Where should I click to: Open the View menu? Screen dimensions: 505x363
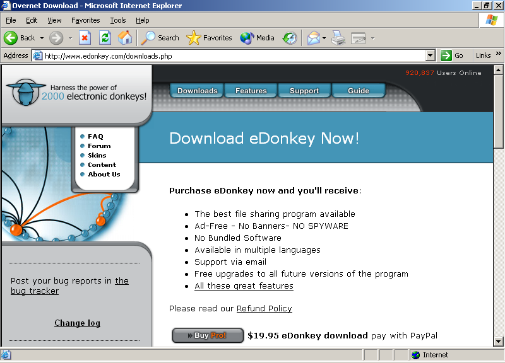pyautogui.click(x=54, y=20)
